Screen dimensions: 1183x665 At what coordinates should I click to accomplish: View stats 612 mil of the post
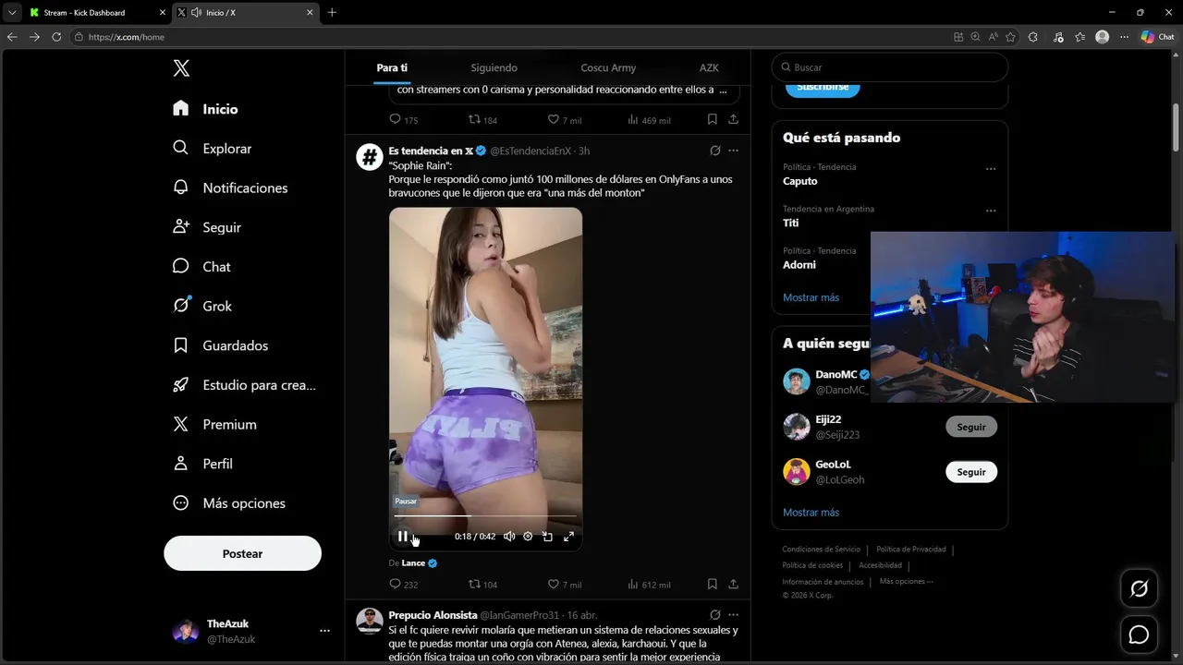point(649,585)
